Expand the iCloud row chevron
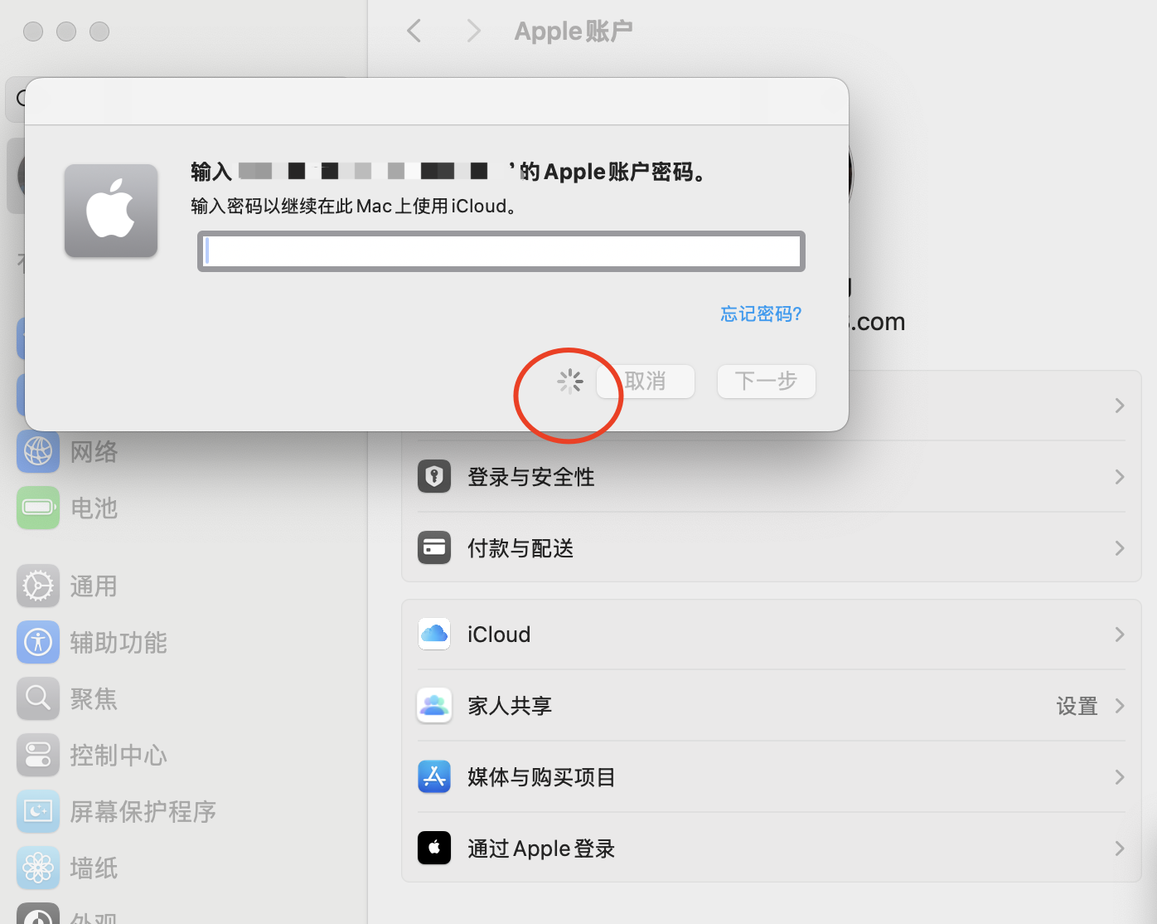 pyautogui.click(x=1120, y=635)
